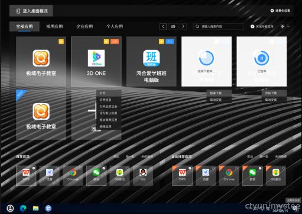The width and height of the screenshot is (302, 214).
Task: Toggle 迅雷 selection circle in 推荐应用
Action: pyautogui.click(x=57, y=168)
